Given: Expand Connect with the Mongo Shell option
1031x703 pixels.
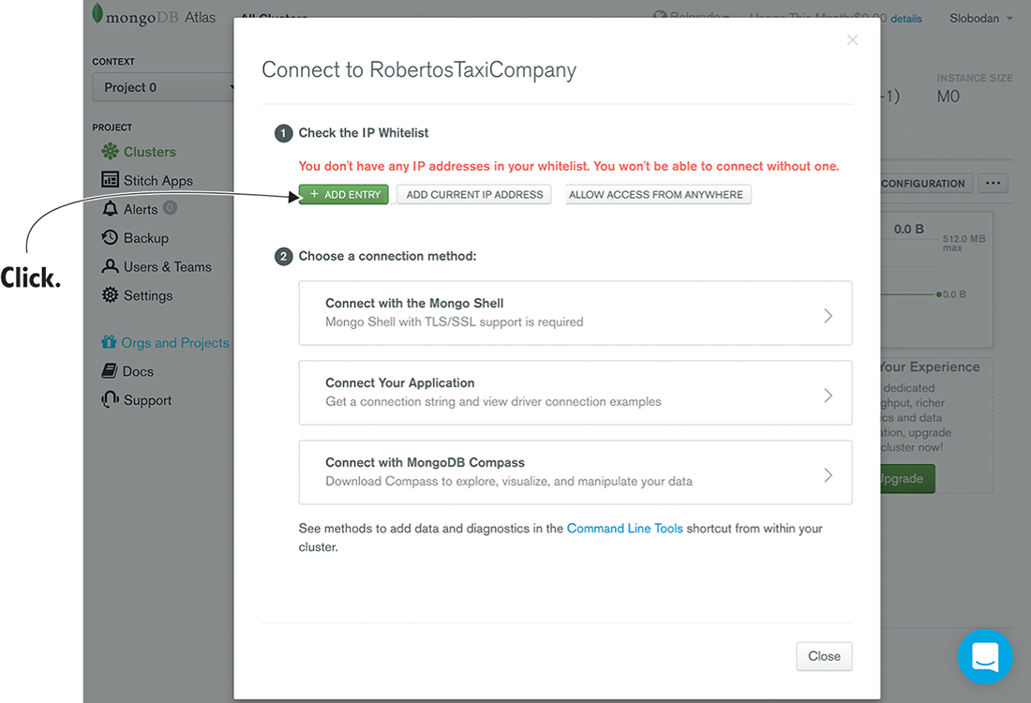Looking at the screenshot, I should click(575, 313).
